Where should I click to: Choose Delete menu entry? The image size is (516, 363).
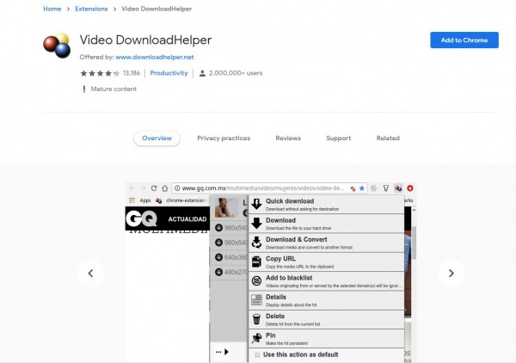point(327,319)
